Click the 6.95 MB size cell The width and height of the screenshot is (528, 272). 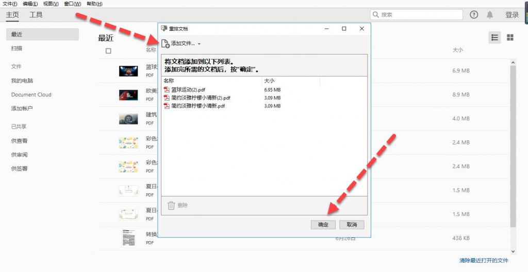(x=272, y=89)
